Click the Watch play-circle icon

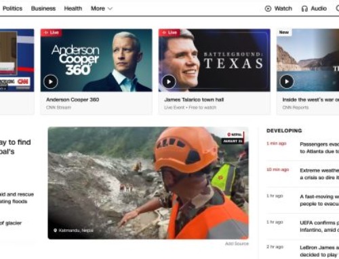click(268, 9)
